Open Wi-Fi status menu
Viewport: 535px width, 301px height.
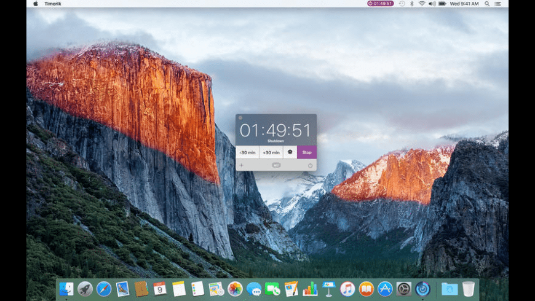click(x=422, y=4)
